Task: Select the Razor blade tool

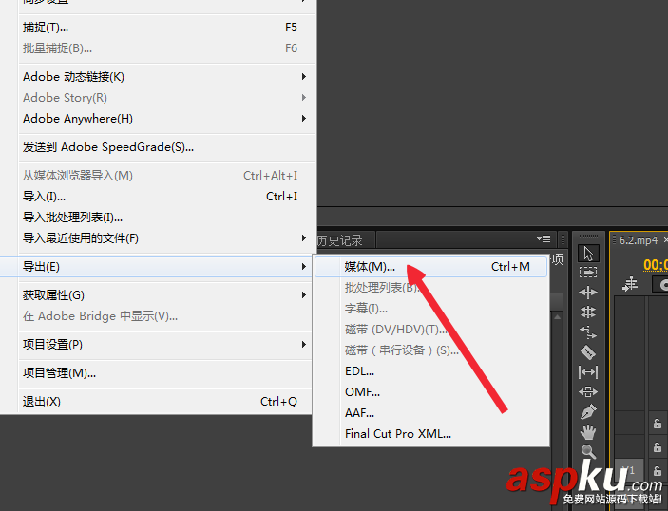Action: [x=588, y=352]
